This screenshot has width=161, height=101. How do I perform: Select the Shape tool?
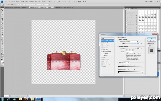click(x=2, y=49)
